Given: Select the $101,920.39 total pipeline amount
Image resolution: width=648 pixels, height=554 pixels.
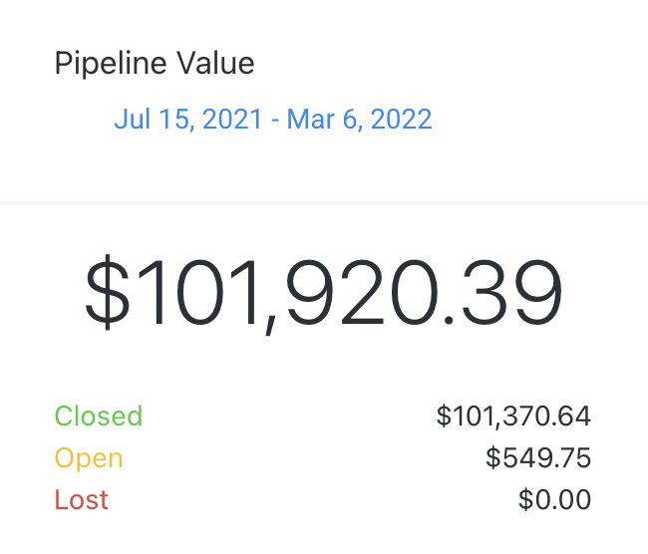Looking at the screenshot, I should click(323, 293).
